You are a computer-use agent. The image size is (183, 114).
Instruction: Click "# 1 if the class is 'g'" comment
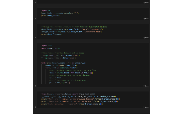(68, 80)
